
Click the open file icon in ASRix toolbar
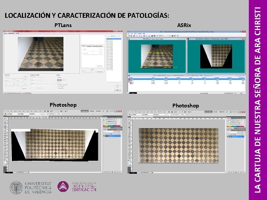129,36
